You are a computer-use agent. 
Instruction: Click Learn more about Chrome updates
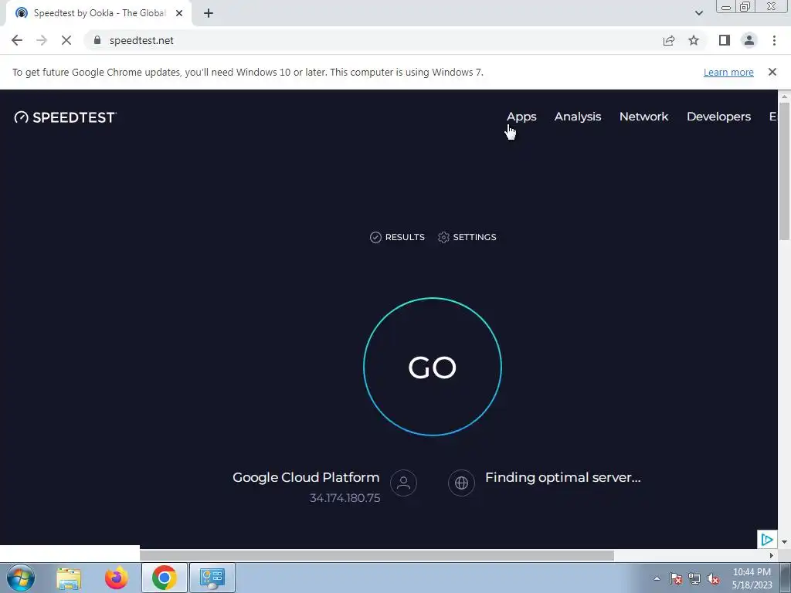pos(728,72)
